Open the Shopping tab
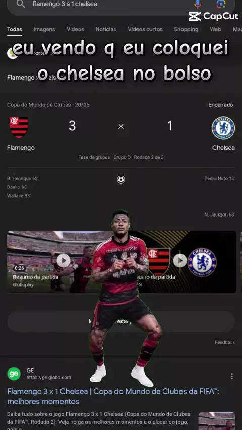 (186, 29)
